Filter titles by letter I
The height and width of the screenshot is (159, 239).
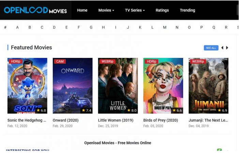[116, 27]
